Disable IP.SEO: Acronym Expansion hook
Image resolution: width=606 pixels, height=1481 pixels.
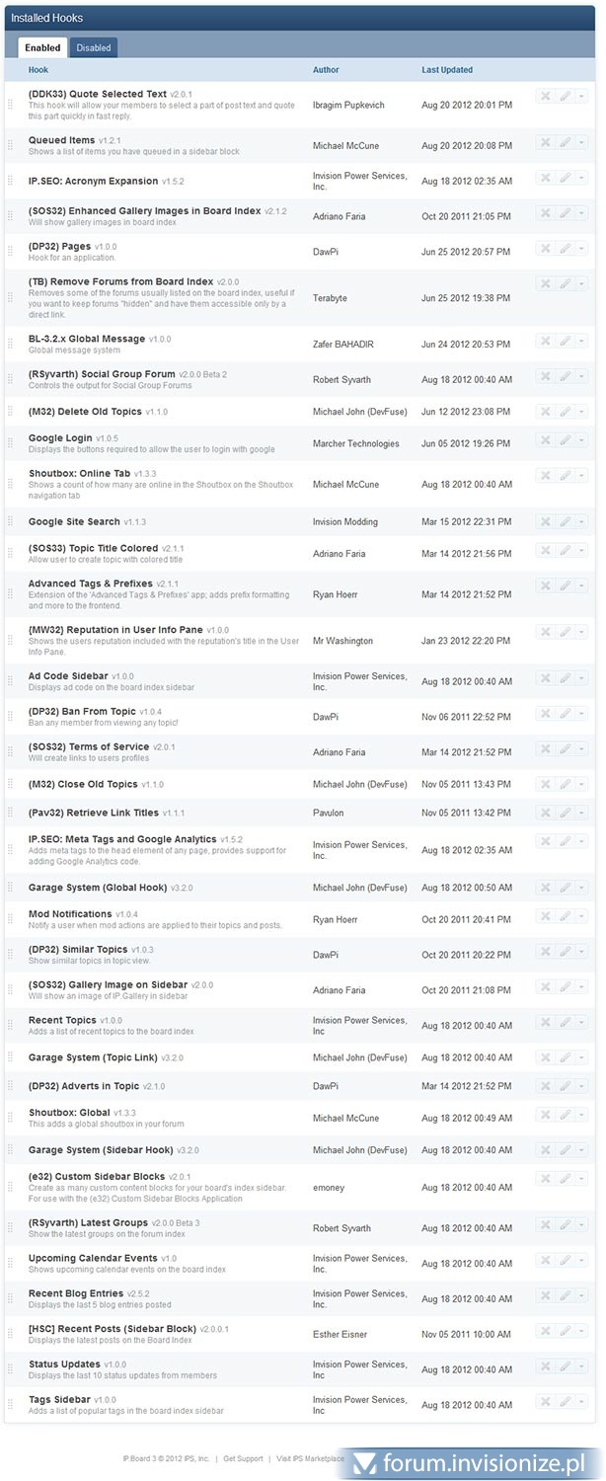tap(544, 178)
